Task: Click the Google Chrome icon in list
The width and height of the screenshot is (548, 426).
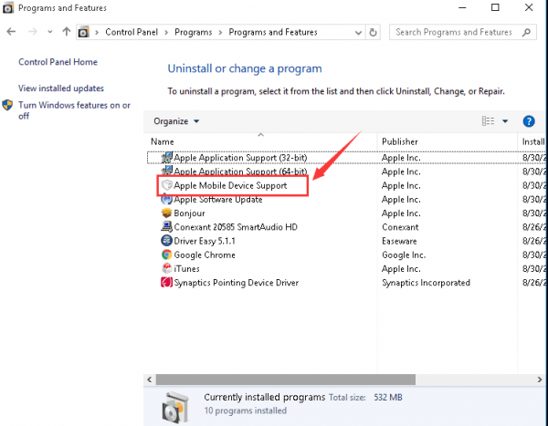Action: [167, 255]
